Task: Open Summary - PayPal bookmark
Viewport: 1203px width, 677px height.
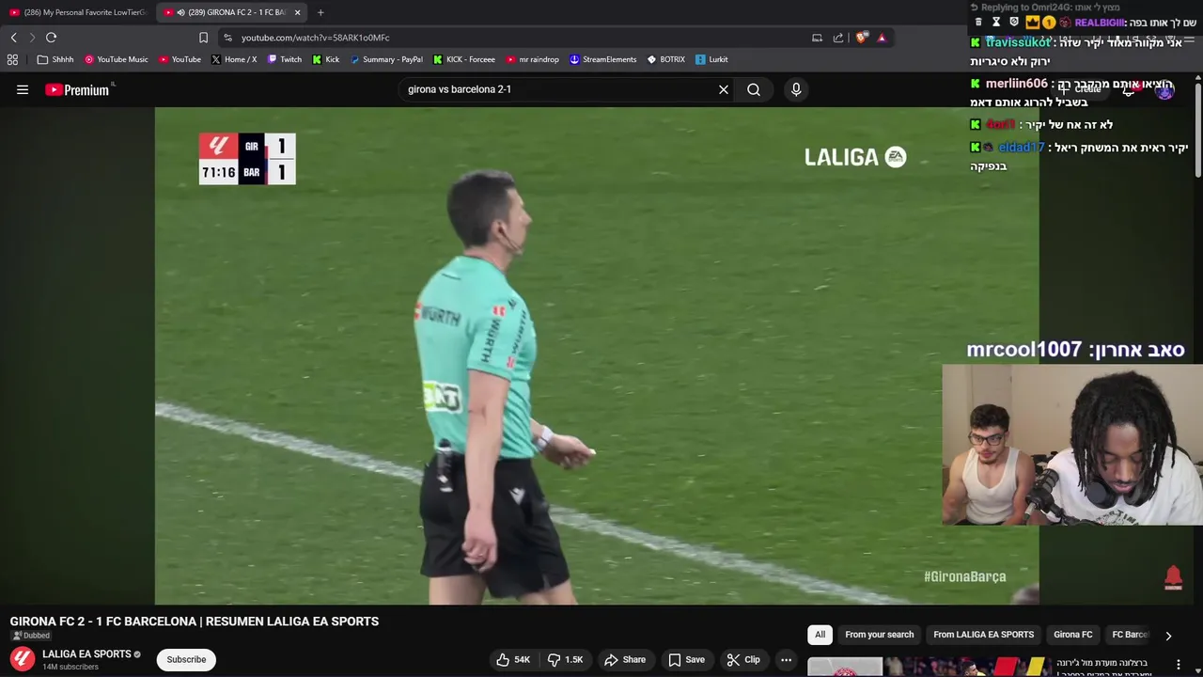Action: pos(386,59)
